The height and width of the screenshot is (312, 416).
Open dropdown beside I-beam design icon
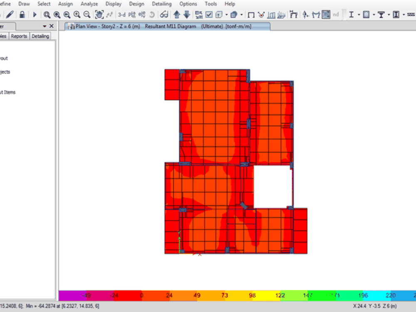[x=359, y=15]
